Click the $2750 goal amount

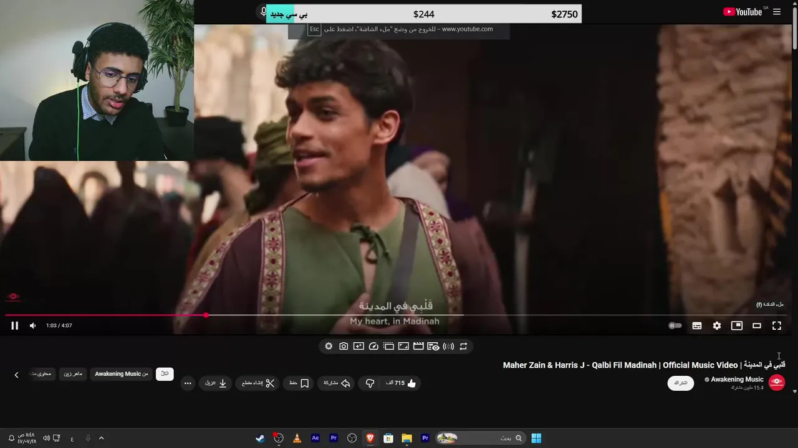564,14
